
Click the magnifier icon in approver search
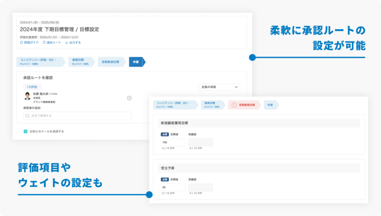[x=27, y=115]
